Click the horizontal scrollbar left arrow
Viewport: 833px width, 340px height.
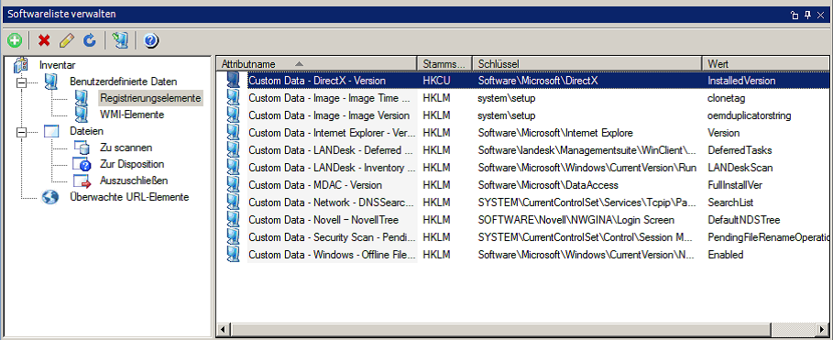[x=222, y=329]
